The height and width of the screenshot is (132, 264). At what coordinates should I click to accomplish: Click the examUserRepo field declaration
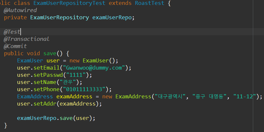click(x=112, y=17)
